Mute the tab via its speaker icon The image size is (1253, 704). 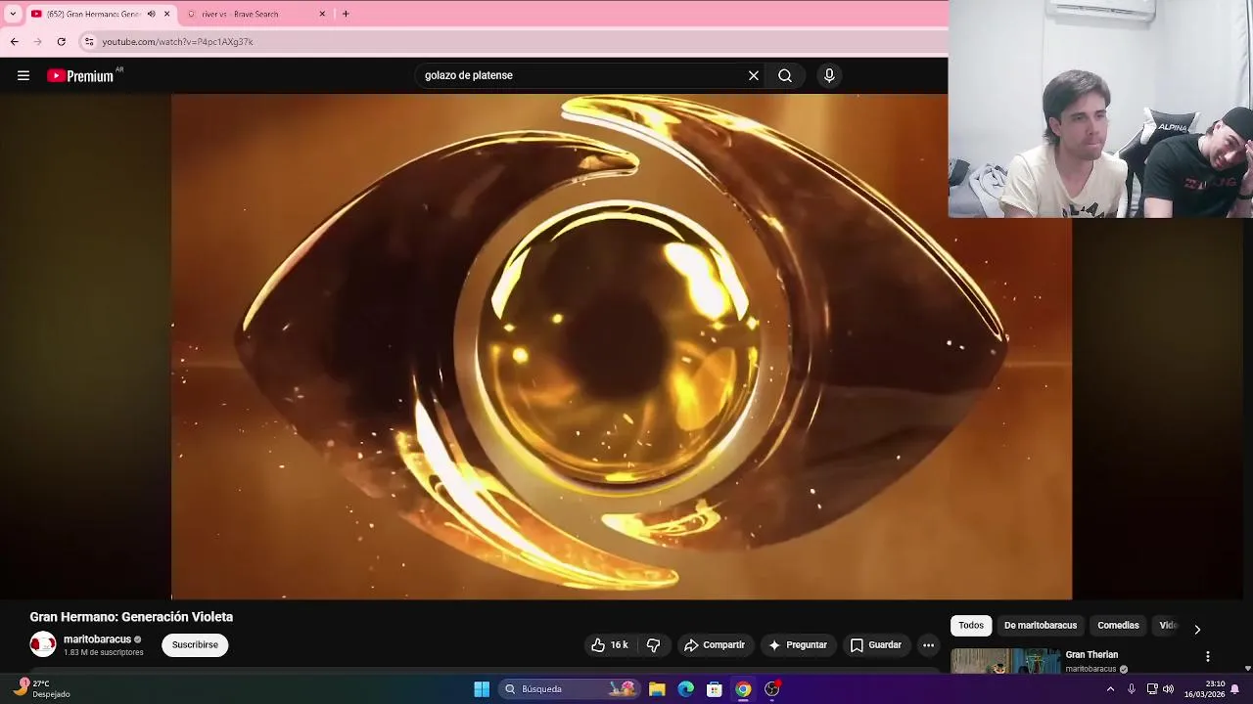click(x=151, y=14)
